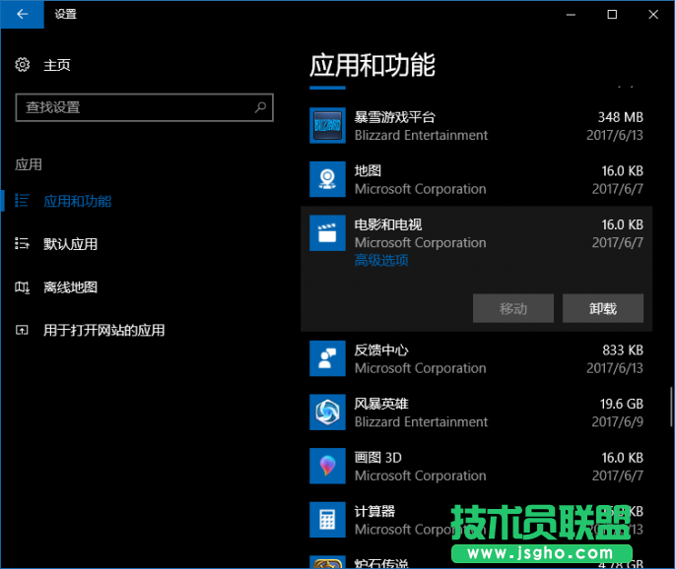Switch to 默认应用 page
The width and height of the screenshot is (675, 569).
pos(70,244)
